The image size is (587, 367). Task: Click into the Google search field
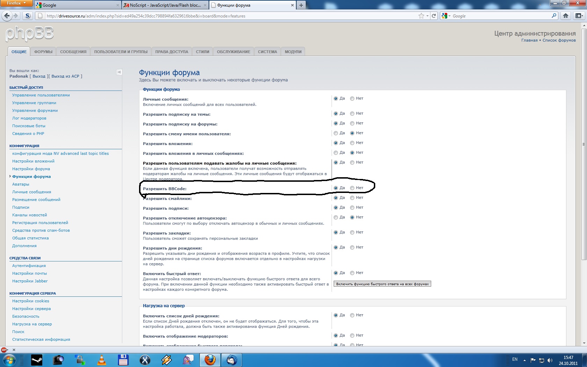pos(500,16)
